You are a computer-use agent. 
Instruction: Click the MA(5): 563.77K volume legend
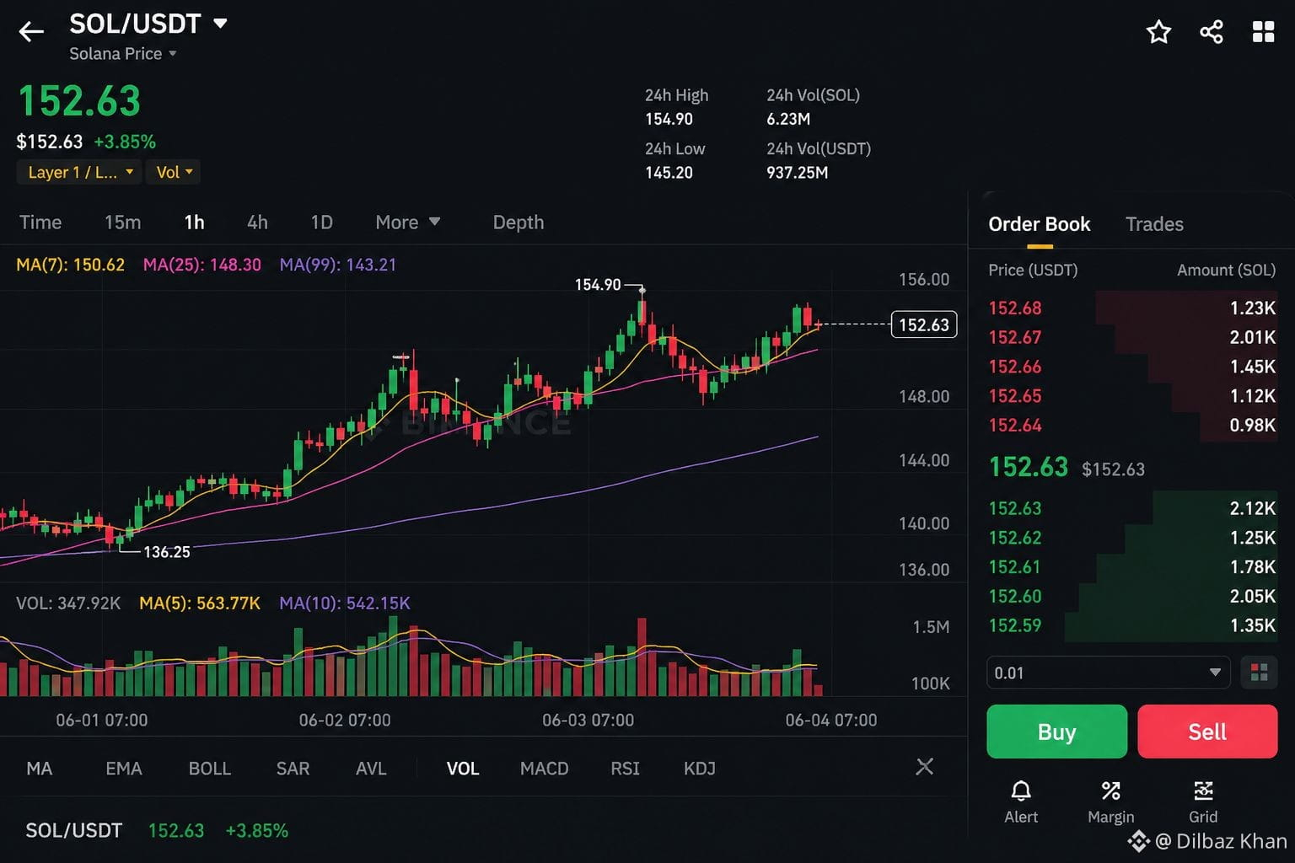(199, 603)
